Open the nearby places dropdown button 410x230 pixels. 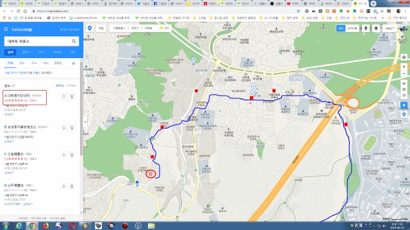coord(101,28)
